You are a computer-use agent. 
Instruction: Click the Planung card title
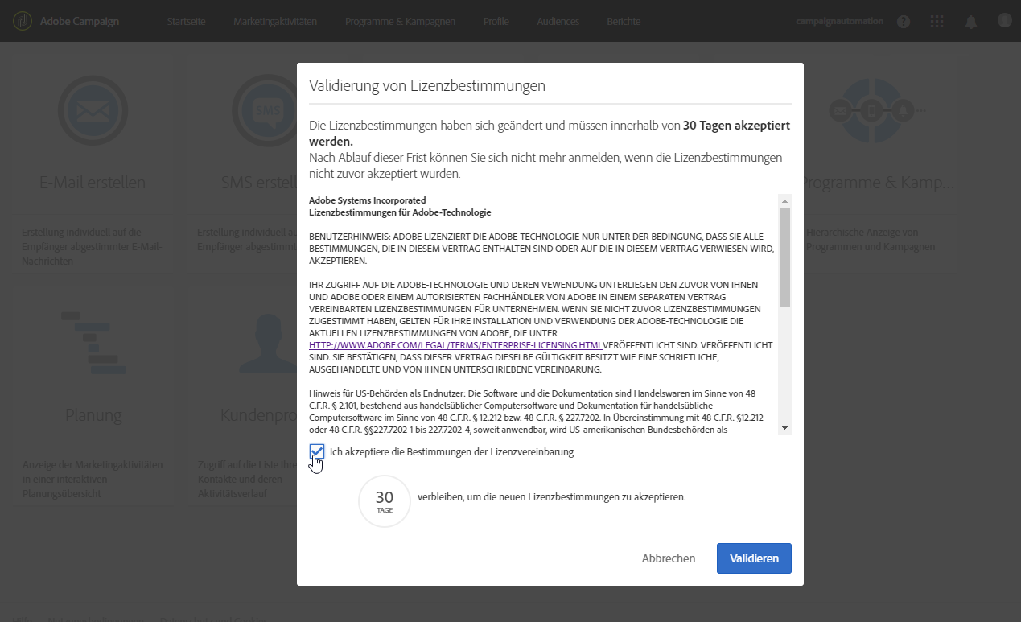coord(93,415)
